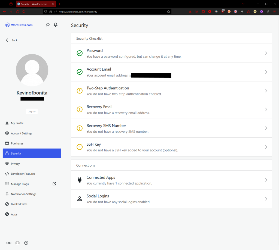Open the Reader glasses icon at bottom
Screen dimensions: 279x250
(9, 243)
